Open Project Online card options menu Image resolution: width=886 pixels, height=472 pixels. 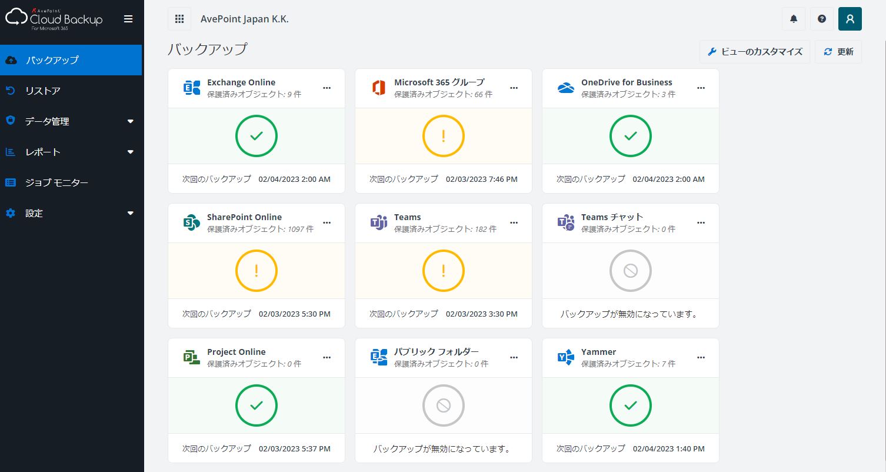coord(327,357)
